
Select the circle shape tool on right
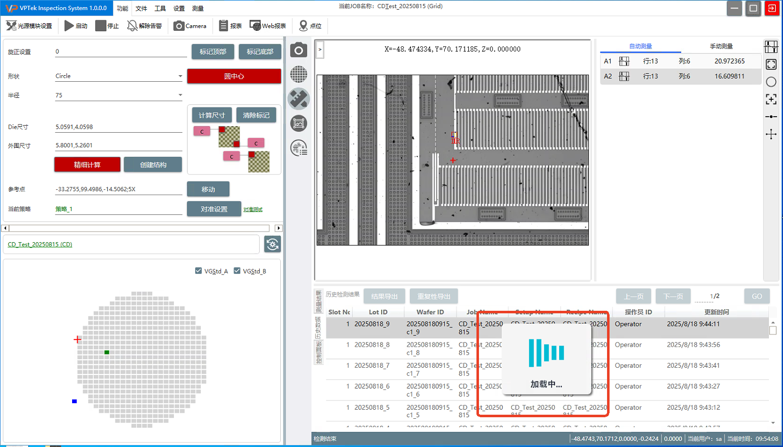point(771,82)
